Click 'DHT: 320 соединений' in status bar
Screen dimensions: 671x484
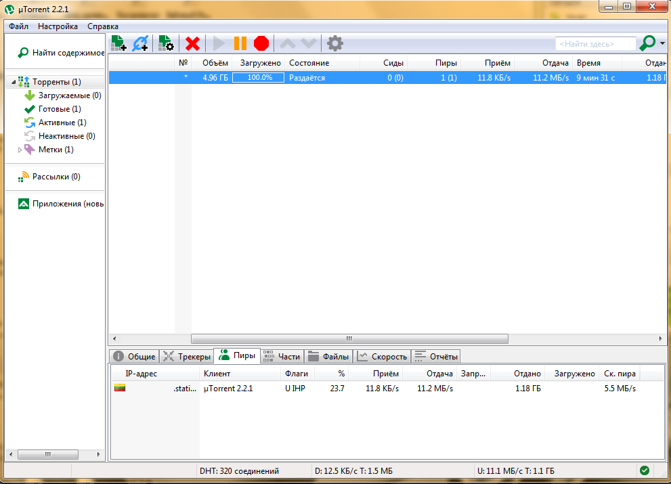(239, 471)
